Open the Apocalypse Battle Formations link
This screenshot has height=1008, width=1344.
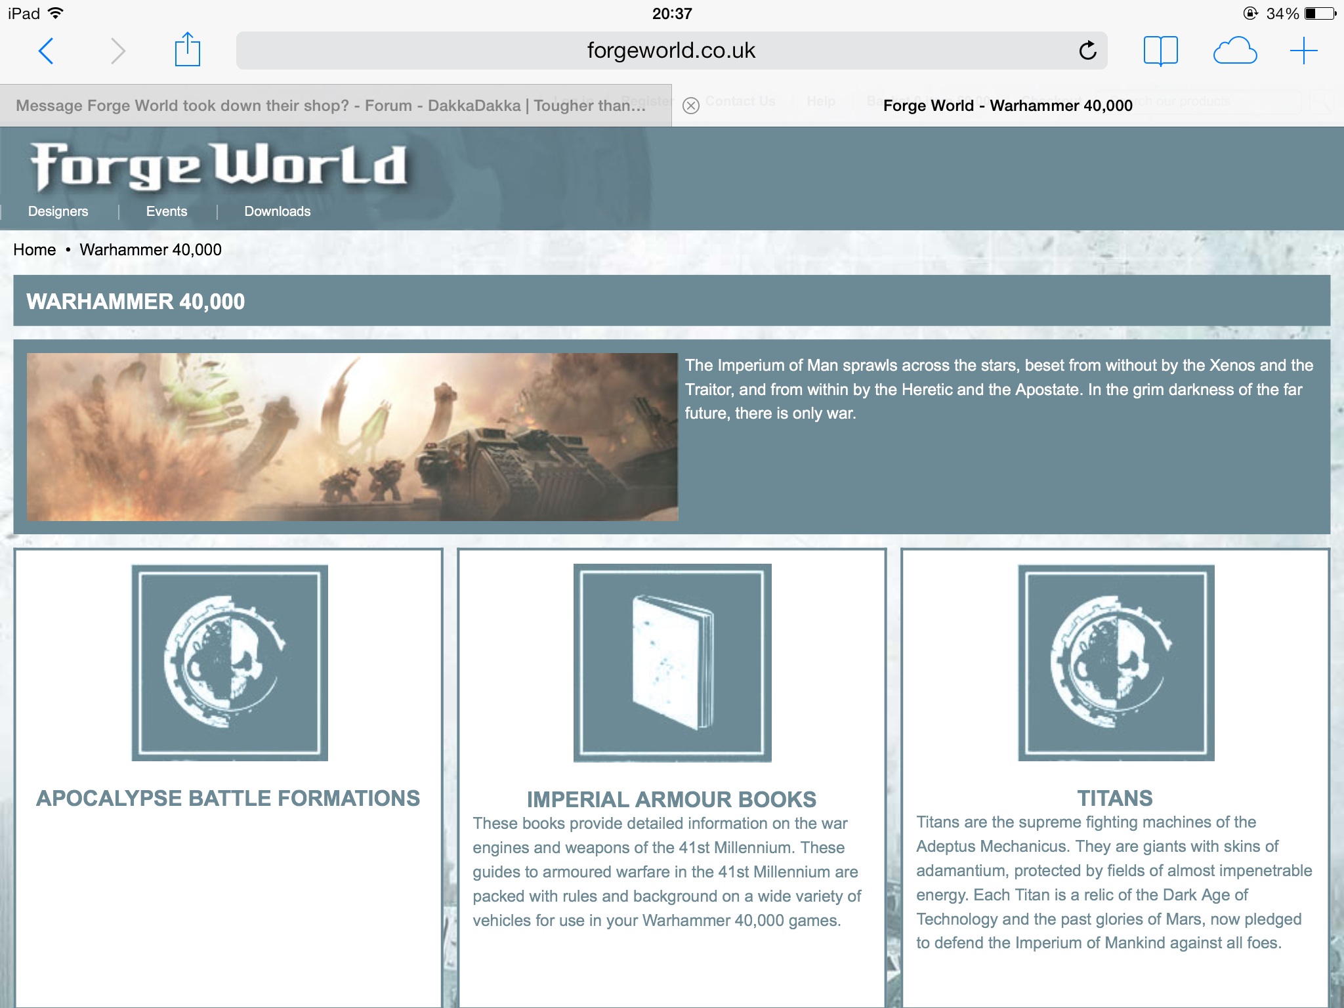point(228,798)
